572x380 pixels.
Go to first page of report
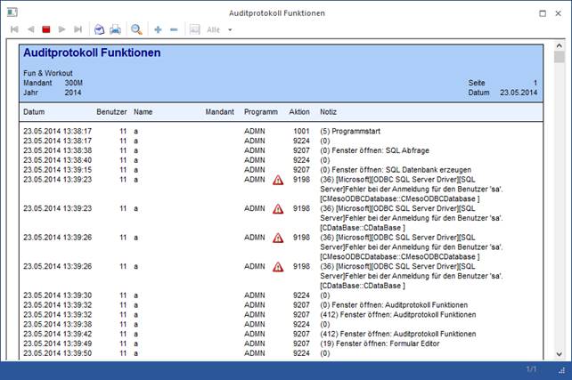point(14,29)
